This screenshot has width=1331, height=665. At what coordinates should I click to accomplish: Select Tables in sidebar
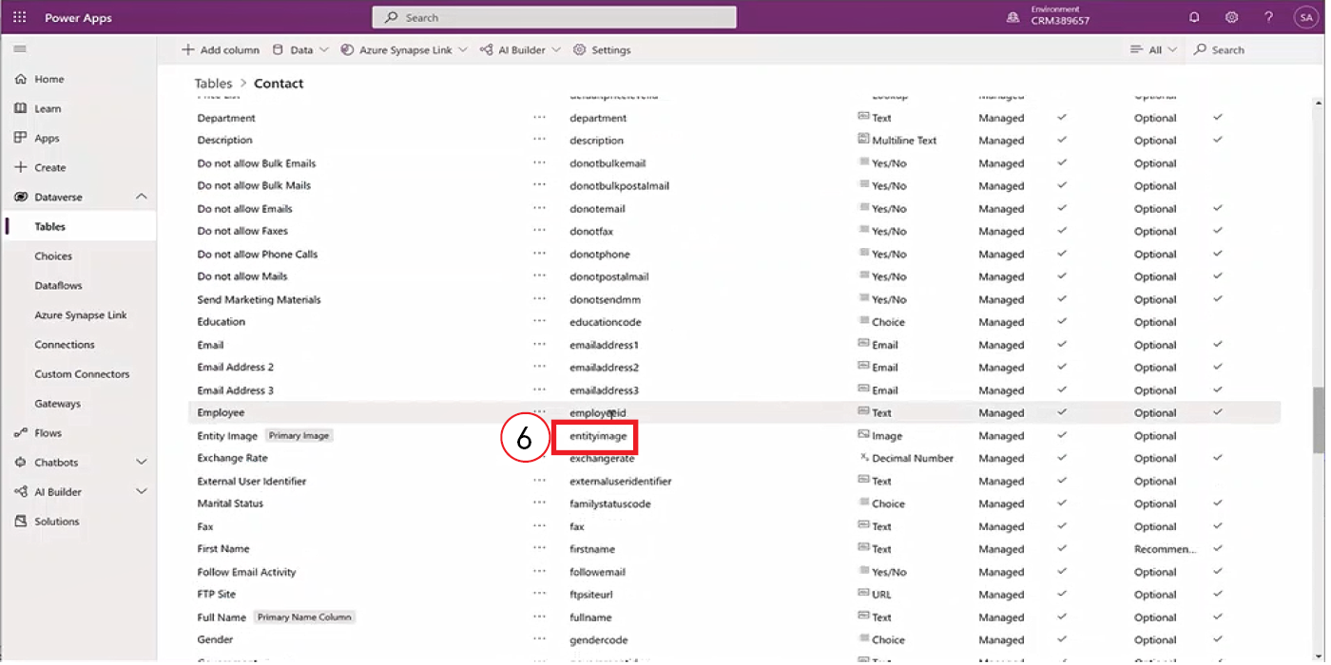50,227
